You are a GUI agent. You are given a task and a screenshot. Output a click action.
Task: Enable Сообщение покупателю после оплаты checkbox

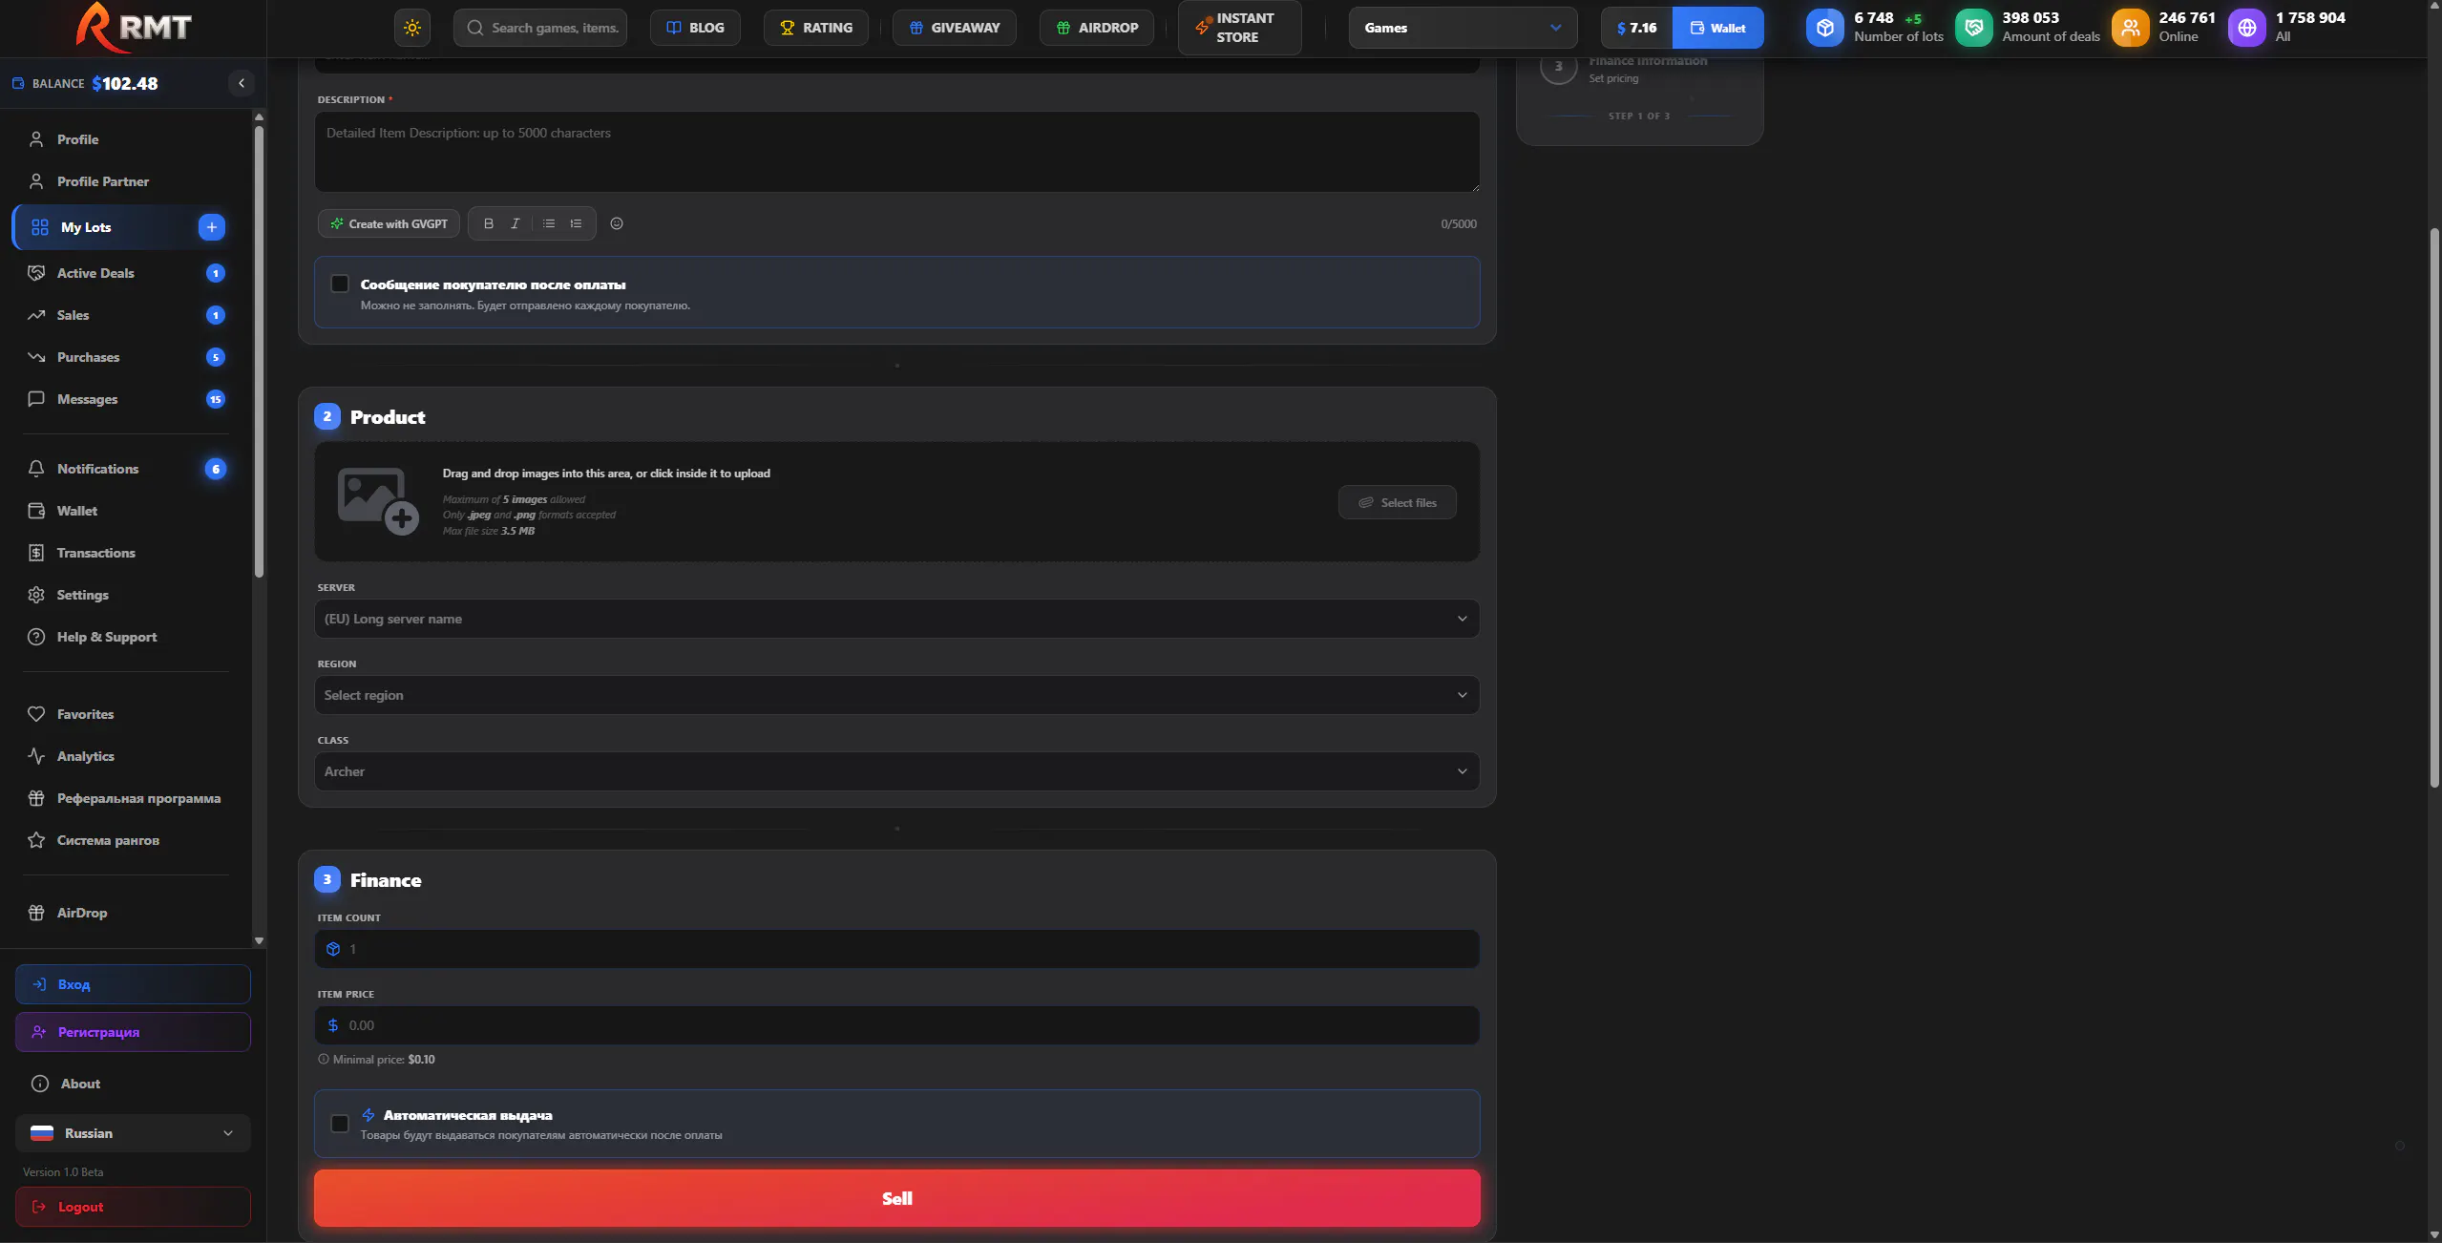click(340, 284)
